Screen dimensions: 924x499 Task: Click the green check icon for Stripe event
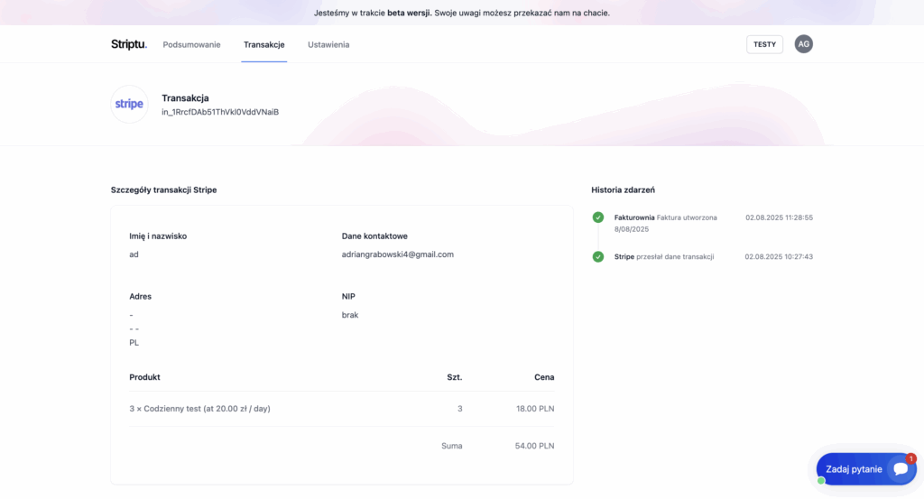pyautogui.click(x=598, y=257)
